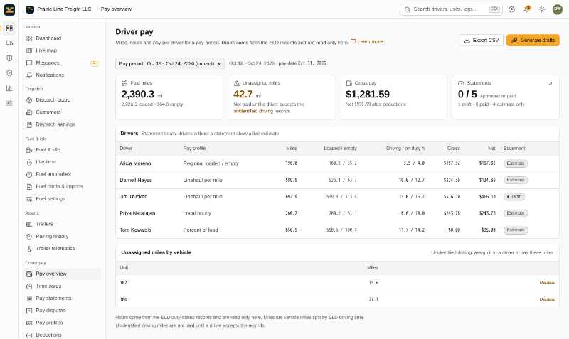Click Jim Trucker's Draft statement badge

pos(514,197)
